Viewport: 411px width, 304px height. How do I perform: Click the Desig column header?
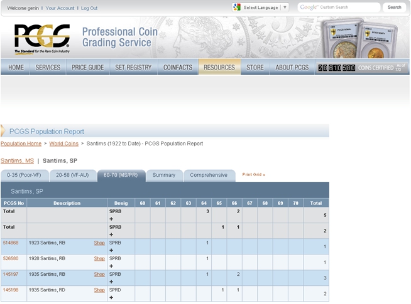(x=121, y=203)
